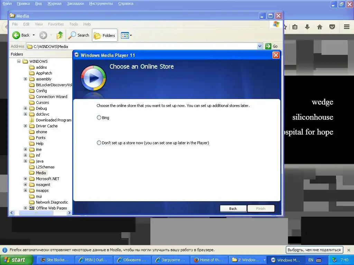This screenshot has width=354, height=265.
Task: Click the siliconhouse link on webpage
Action: [x=313, y=117]
